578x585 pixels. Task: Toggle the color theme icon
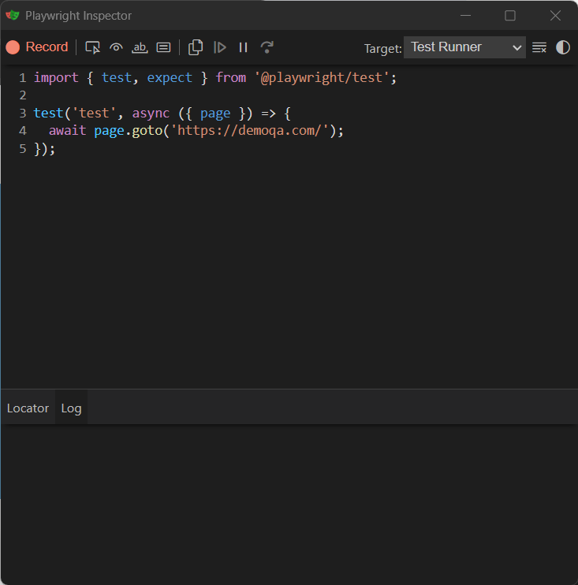(x=563, y=47)
